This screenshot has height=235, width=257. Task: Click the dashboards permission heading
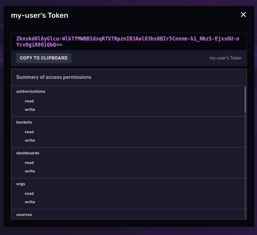click(28, 153)
